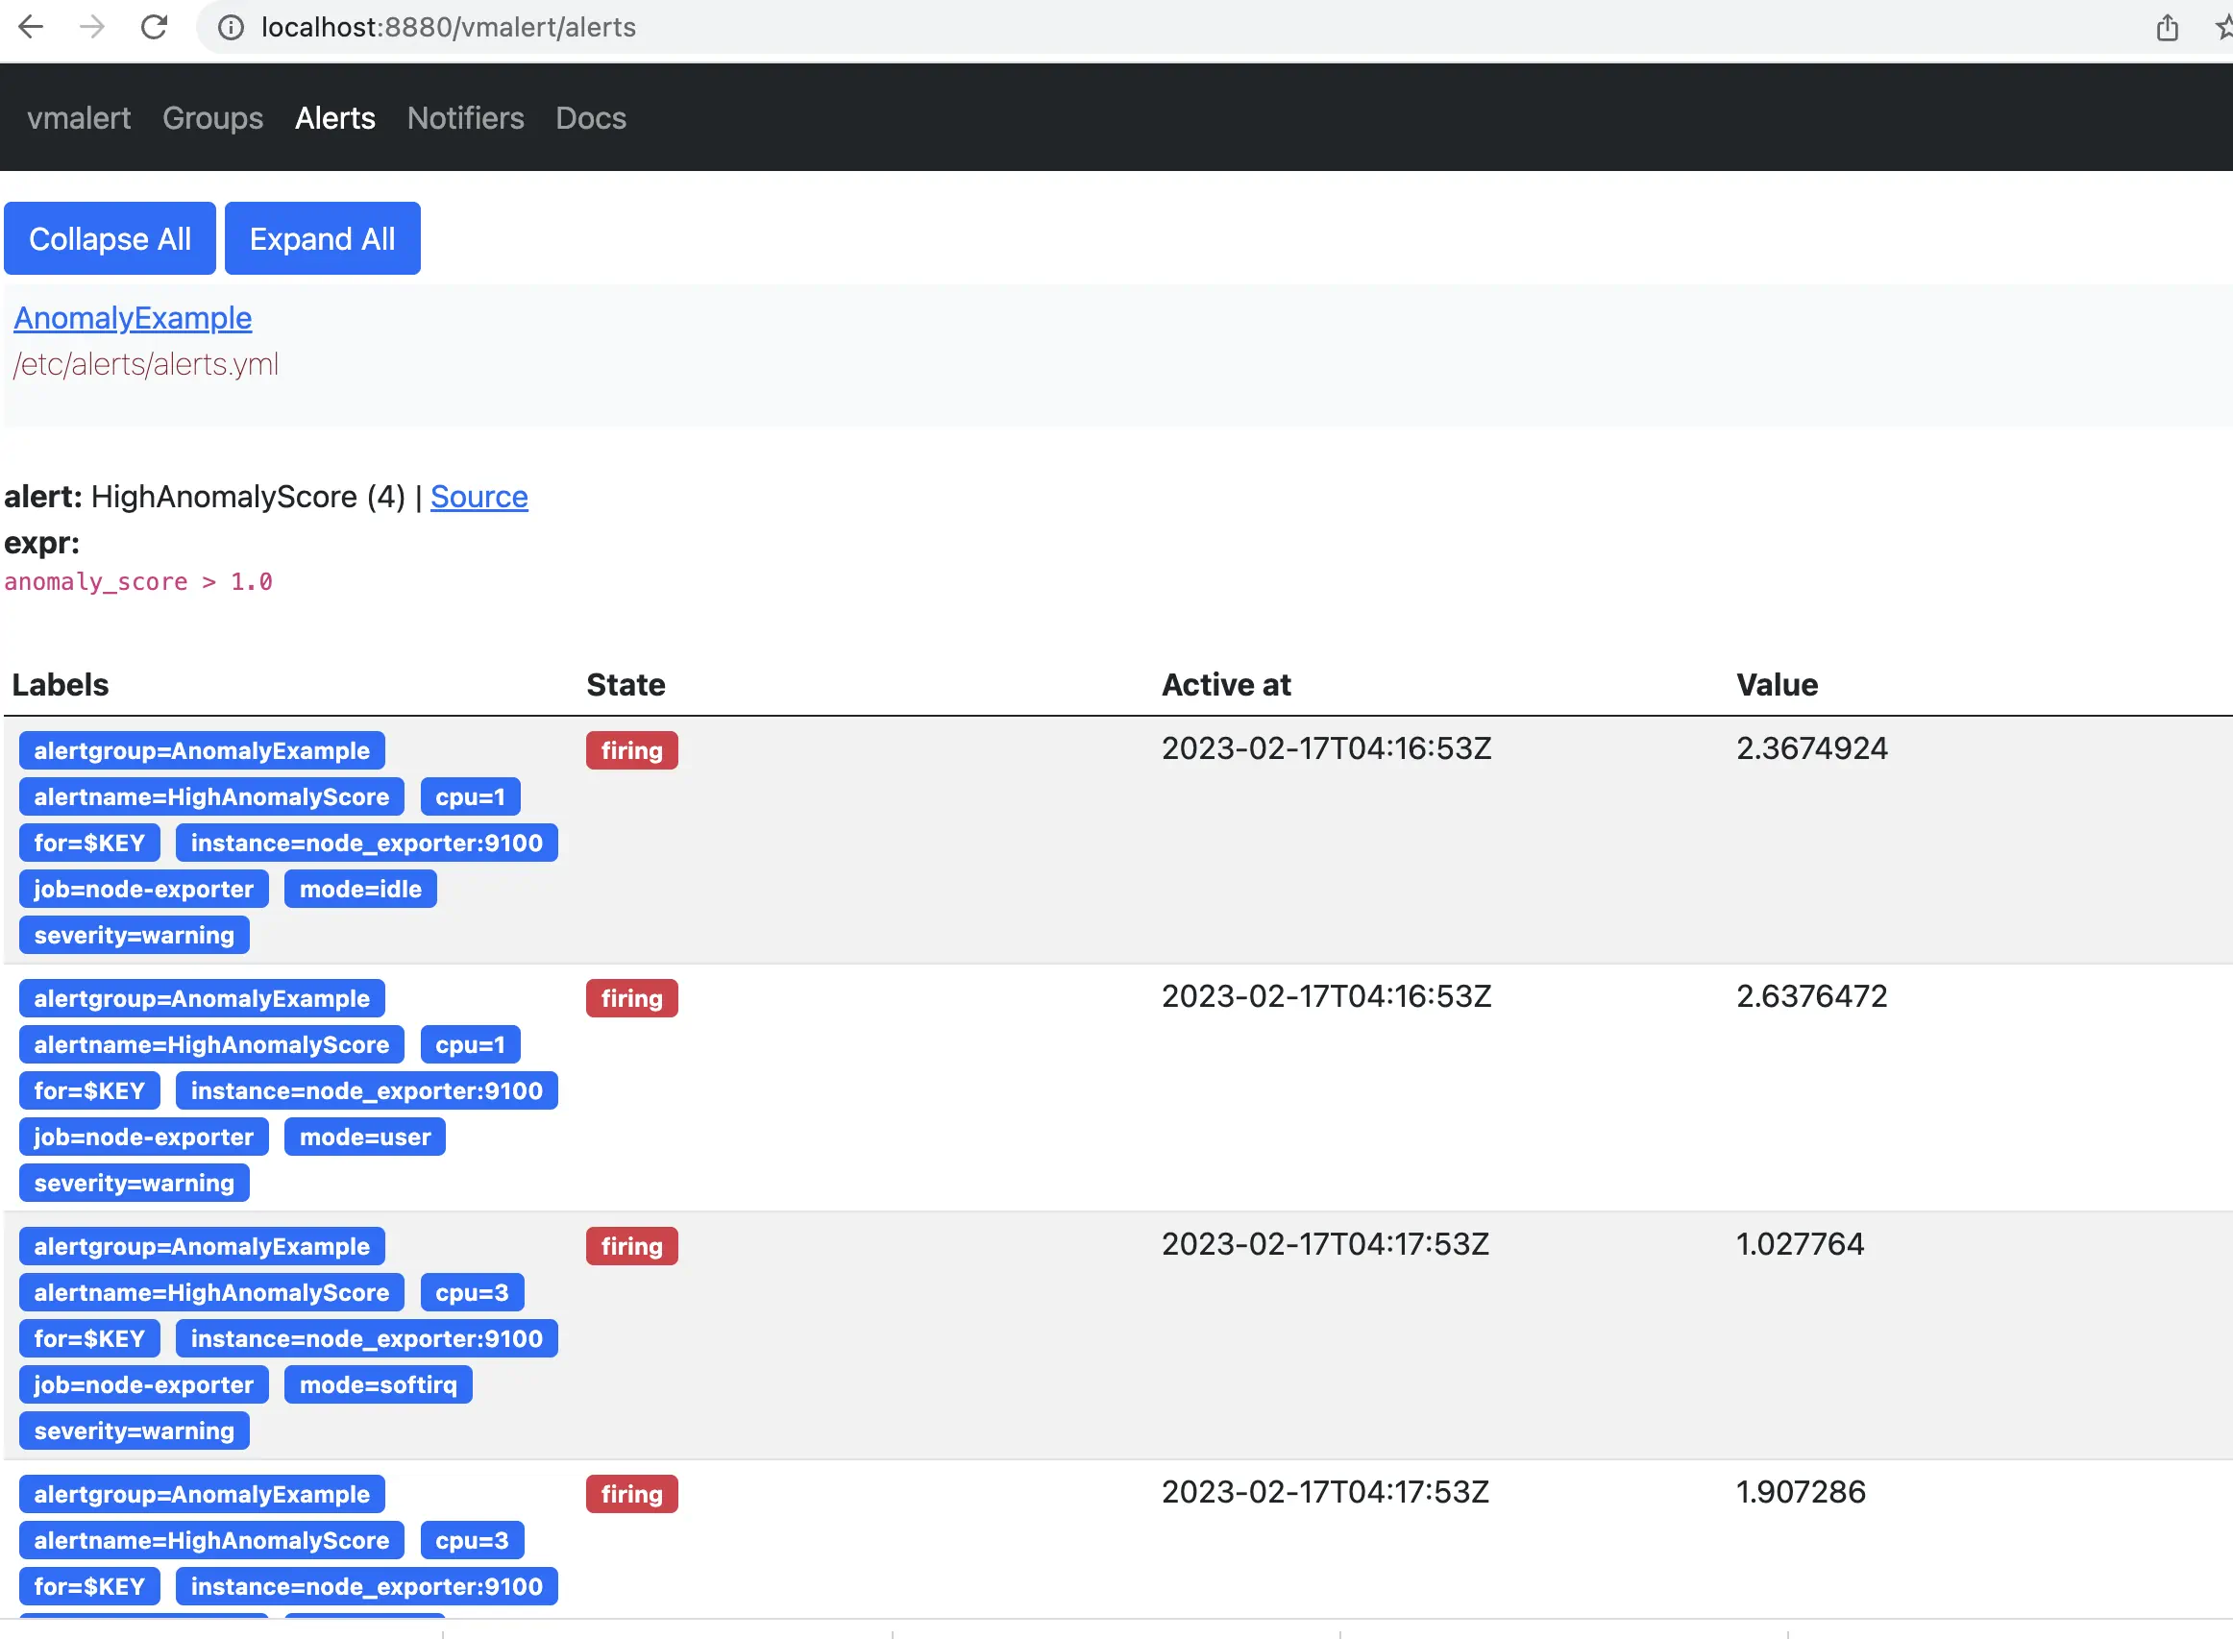Click the vmalert brand link

[79, 118]
